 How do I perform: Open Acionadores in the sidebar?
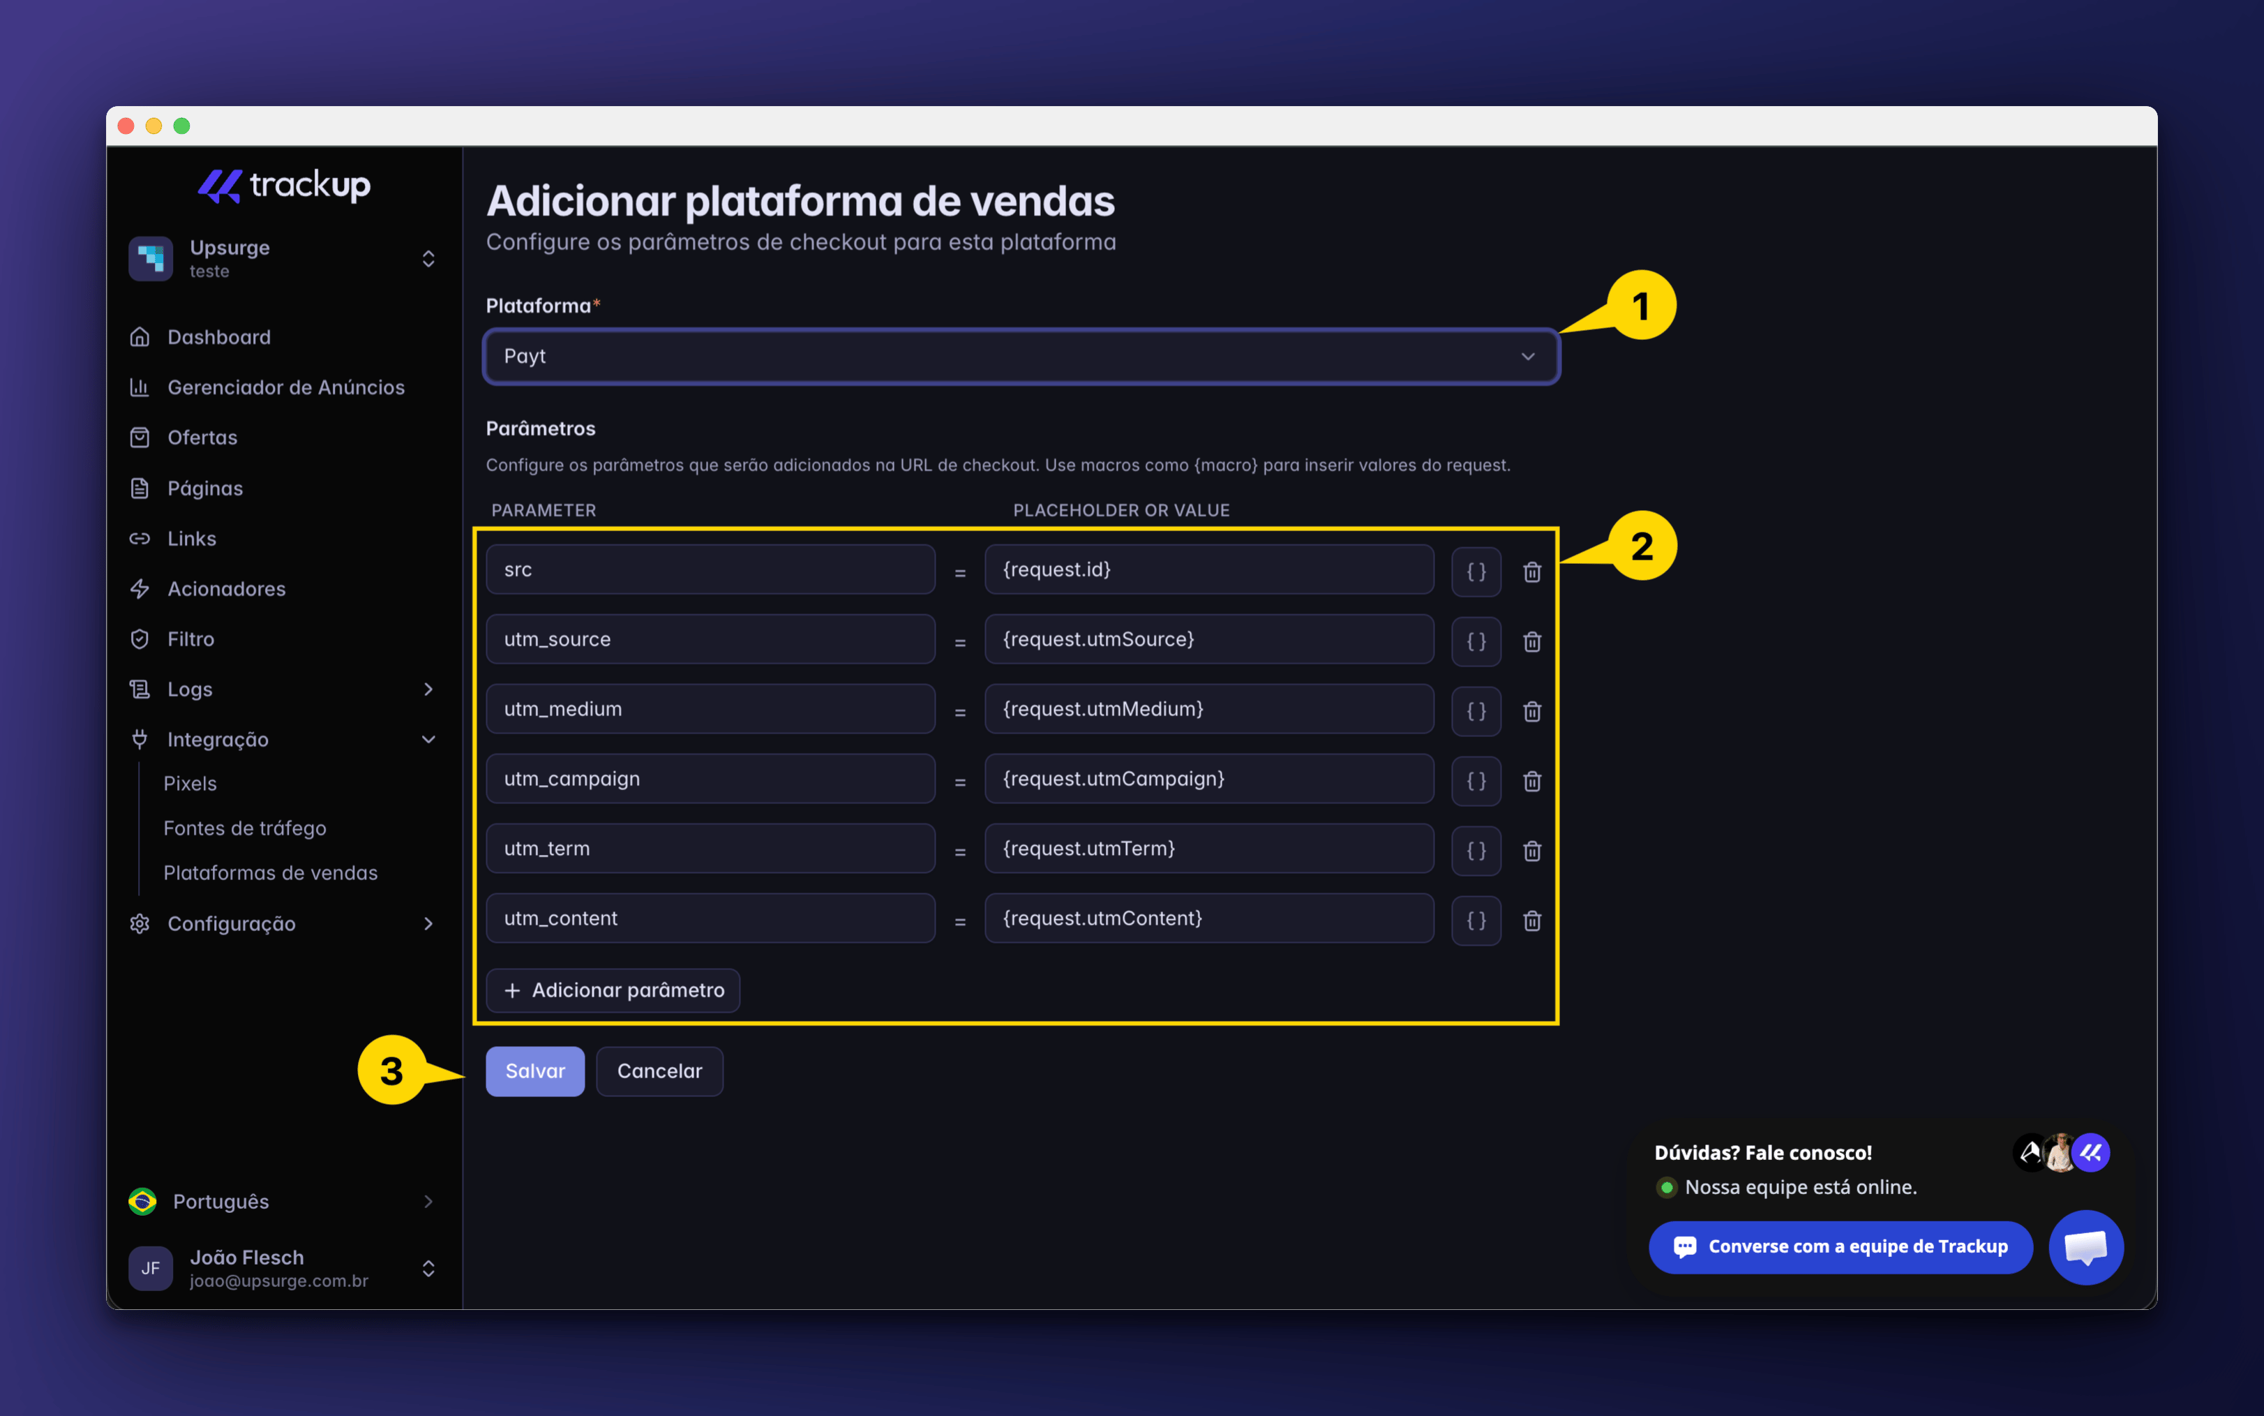[227, 588]
